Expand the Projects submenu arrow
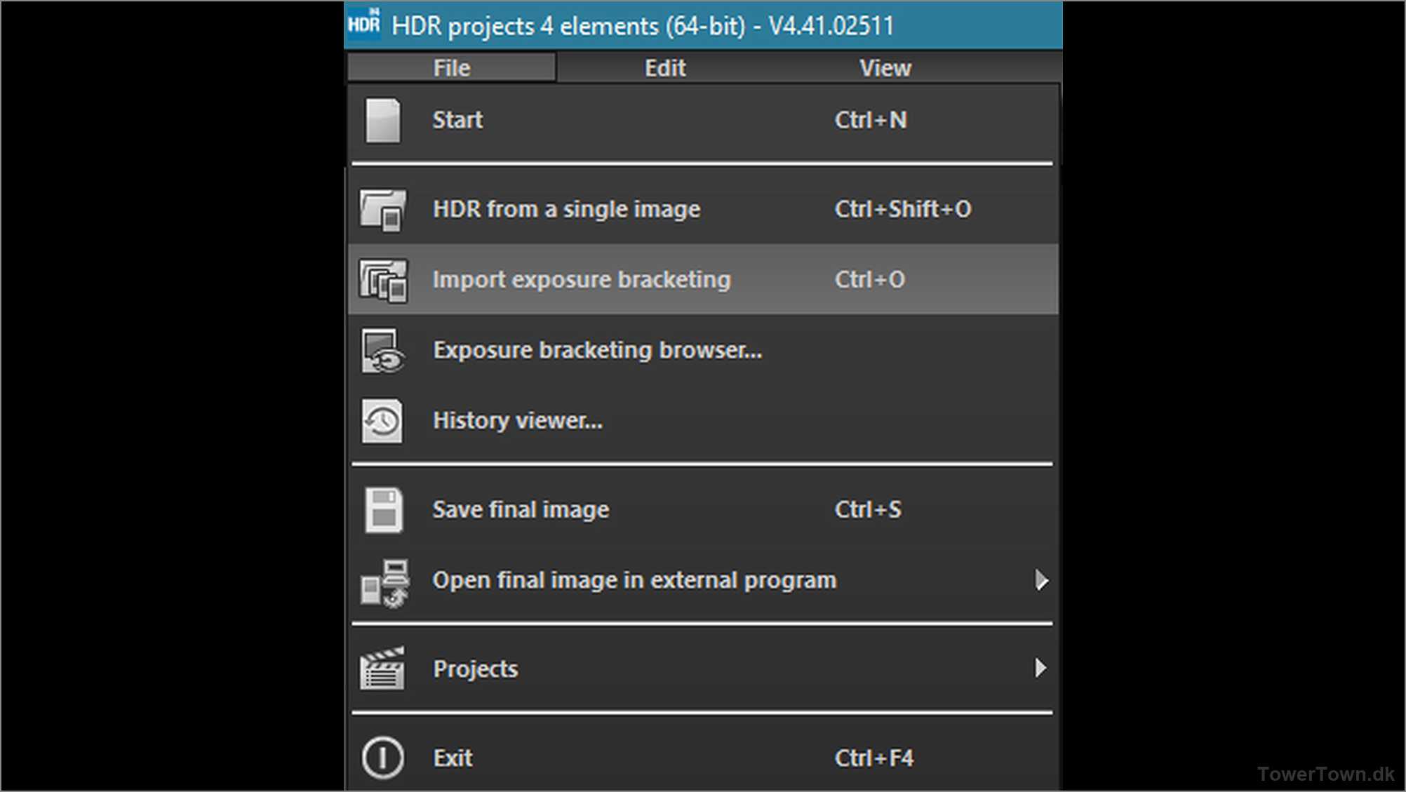Viewport: 1406px width, 792px height. (x=1040, y=669)
